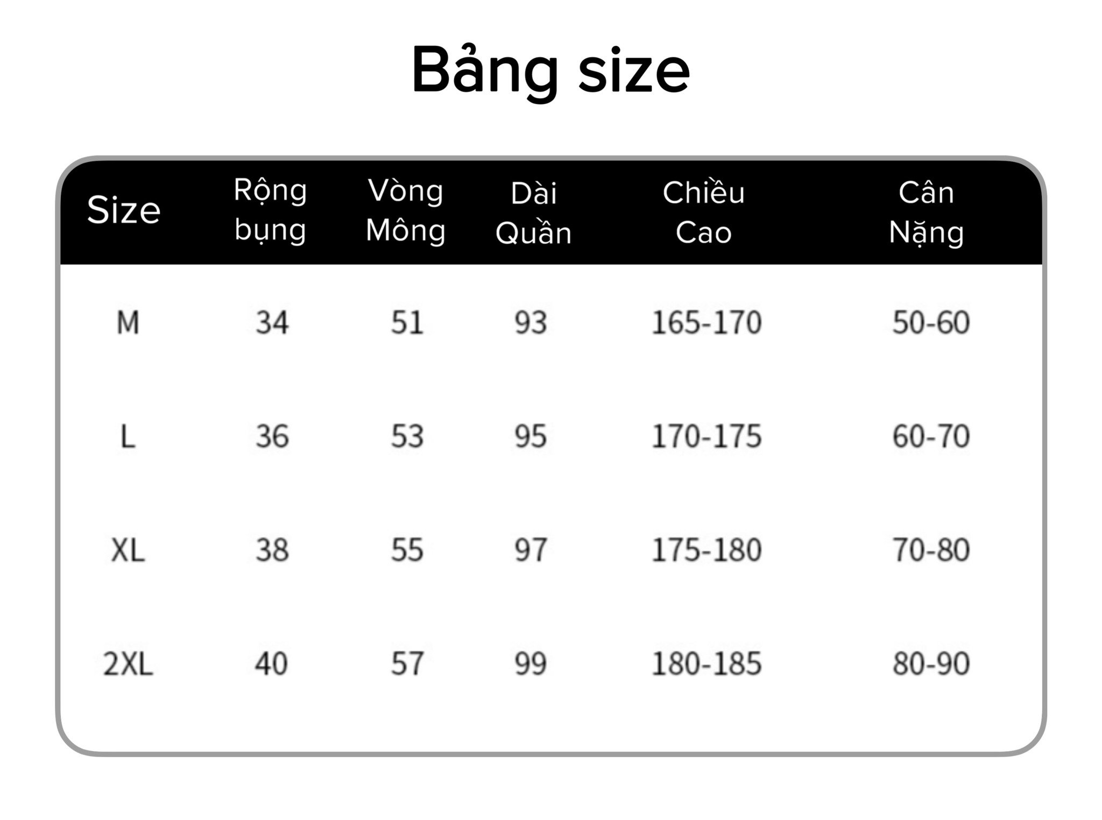Select the L size row label

point(128,437)
